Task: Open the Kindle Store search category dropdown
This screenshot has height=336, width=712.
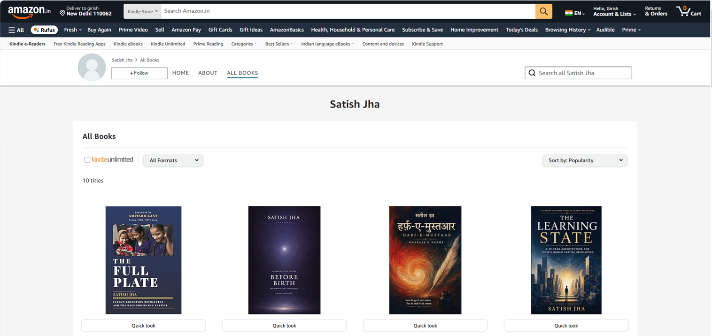Action: point(142,11)
